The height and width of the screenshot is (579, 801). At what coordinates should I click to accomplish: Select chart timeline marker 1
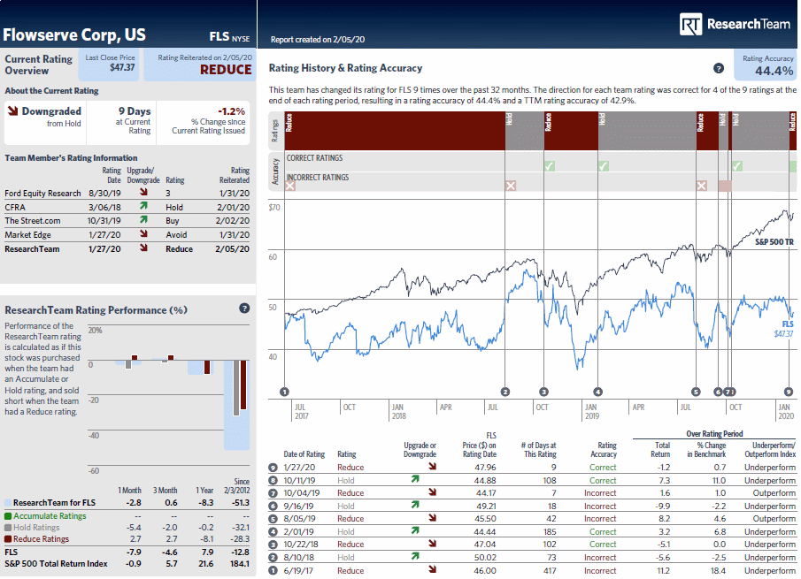coord(284,392)
